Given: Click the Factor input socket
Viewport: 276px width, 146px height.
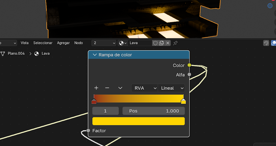Looking at the screenshot, I should coord(88,130).
